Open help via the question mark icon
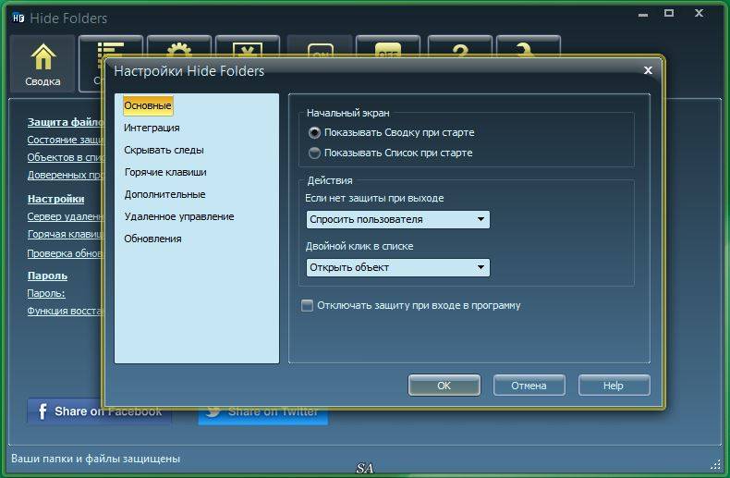Image resolution: width=730 pixels, height=478 pixels. (459, 48)
